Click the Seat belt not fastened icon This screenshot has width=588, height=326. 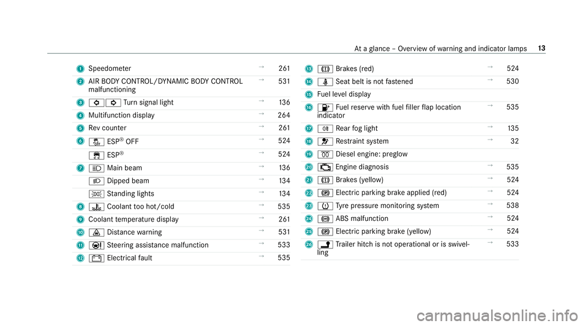[325, 82]
